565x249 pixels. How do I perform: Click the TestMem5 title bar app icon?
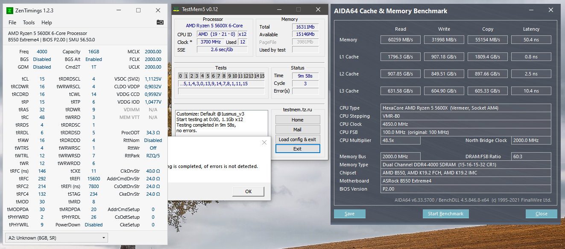(177, 9)
